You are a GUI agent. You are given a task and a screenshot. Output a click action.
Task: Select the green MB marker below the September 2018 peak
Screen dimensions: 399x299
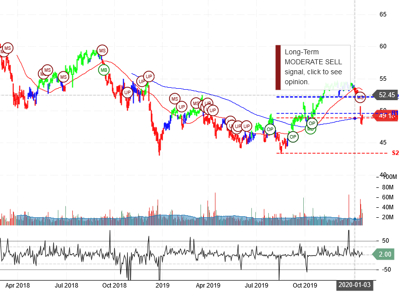104,70
